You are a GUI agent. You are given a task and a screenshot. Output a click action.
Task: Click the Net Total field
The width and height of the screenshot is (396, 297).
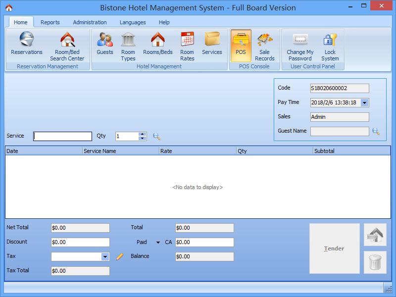point(80,228)
